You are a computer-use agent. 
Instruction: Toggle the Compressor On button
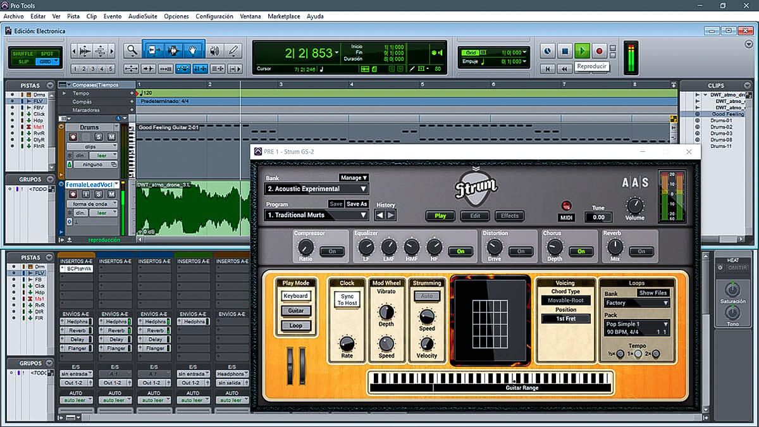point(331,251)
